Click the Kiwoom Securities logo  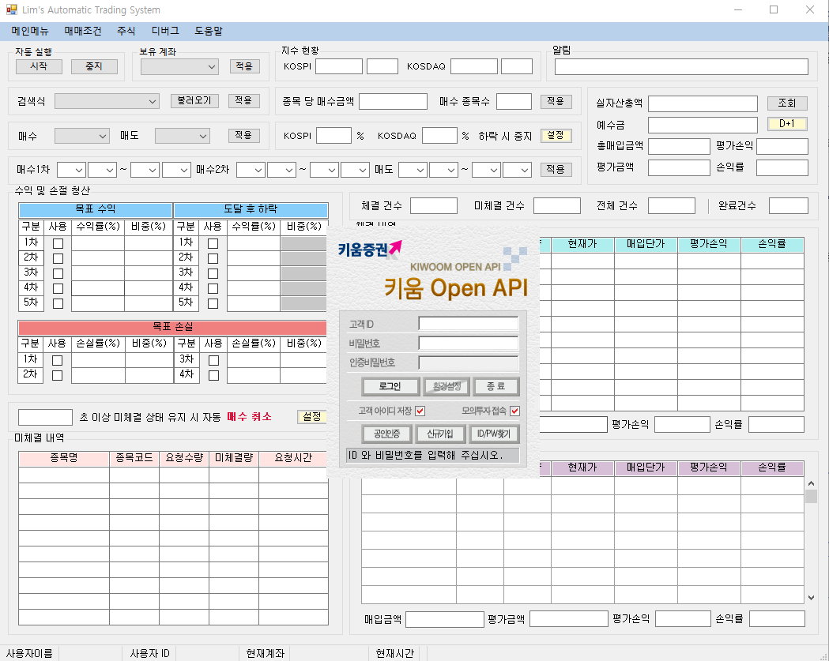coord(370,248)
